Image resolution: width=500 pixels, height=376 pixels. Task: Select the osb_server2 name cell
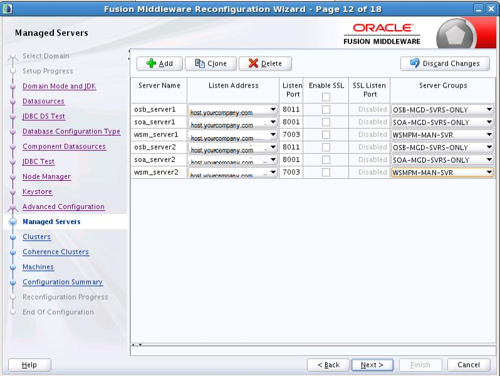coord(159,147)
